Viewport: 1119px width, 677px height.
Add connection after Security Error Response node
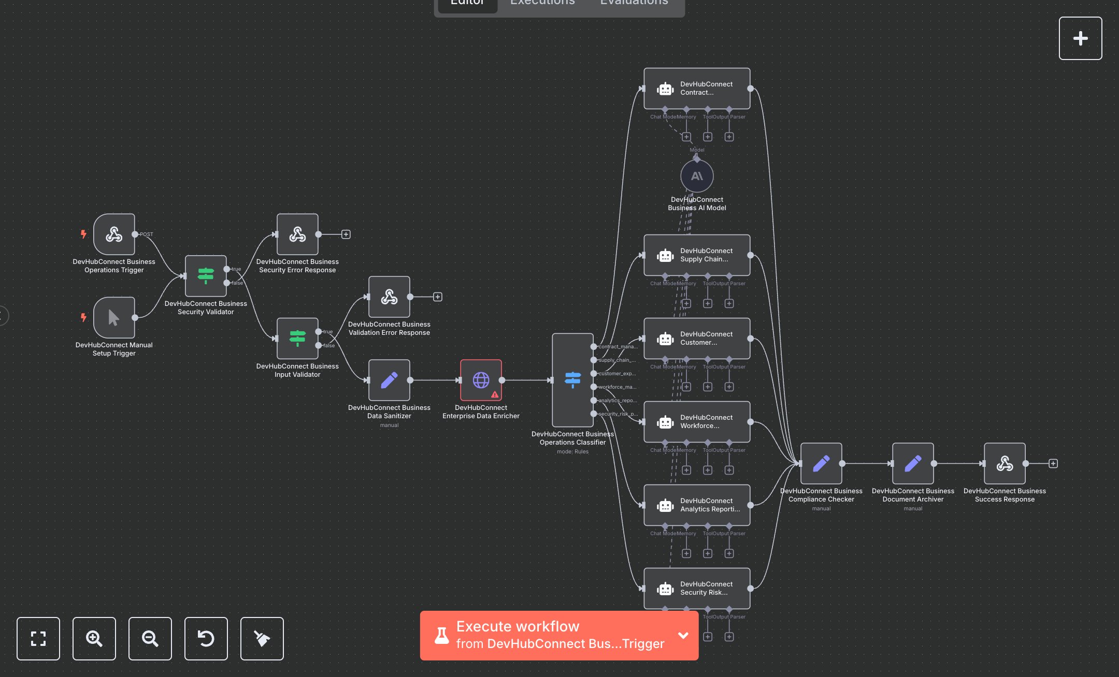346,234
